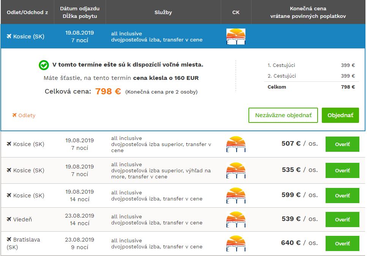367x256 pixels.
Task: Click the green Objednať button
Action: point(340,115)
